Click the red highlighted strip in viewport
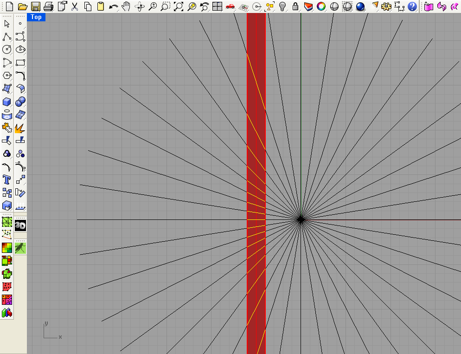This screenshot has height=354, width=461. pos(255,186)
